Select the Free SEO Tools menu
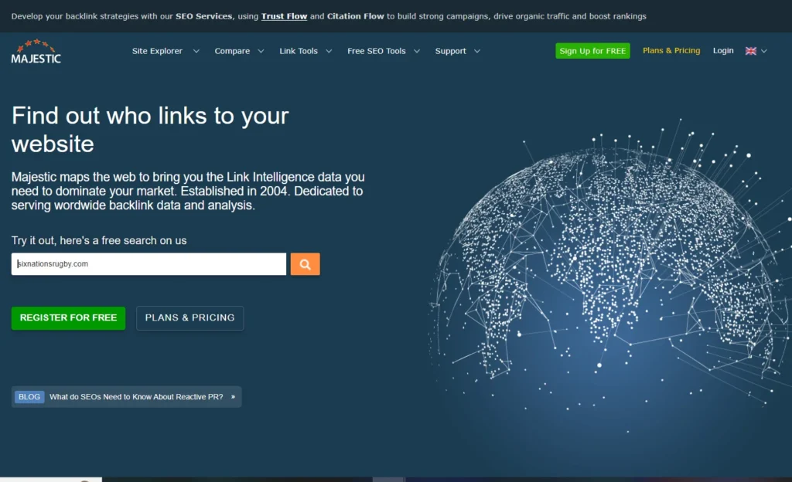The height and width of the screenshot is (482, 792). tap(376, 51)
